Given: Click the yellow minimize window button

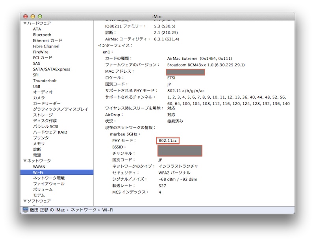Looking at the screenshot, I should (33, 16).
